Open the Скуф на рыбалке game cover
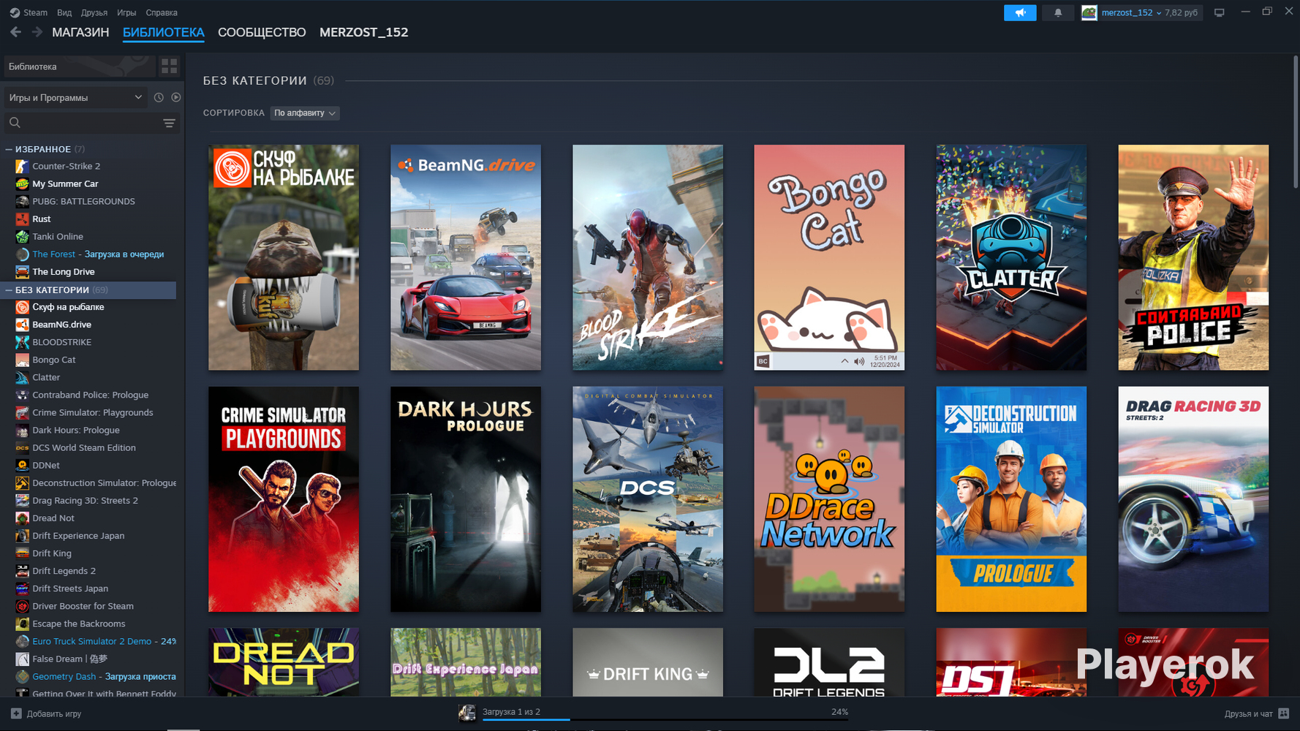The image size is (1300, 731). pos(284,257)
